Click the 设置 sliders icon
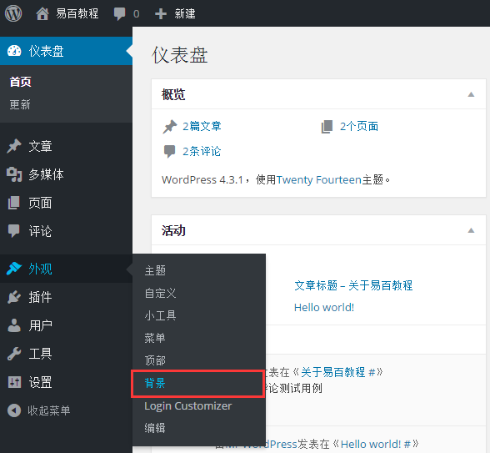The image size is (490, 453). coord(14,382)
